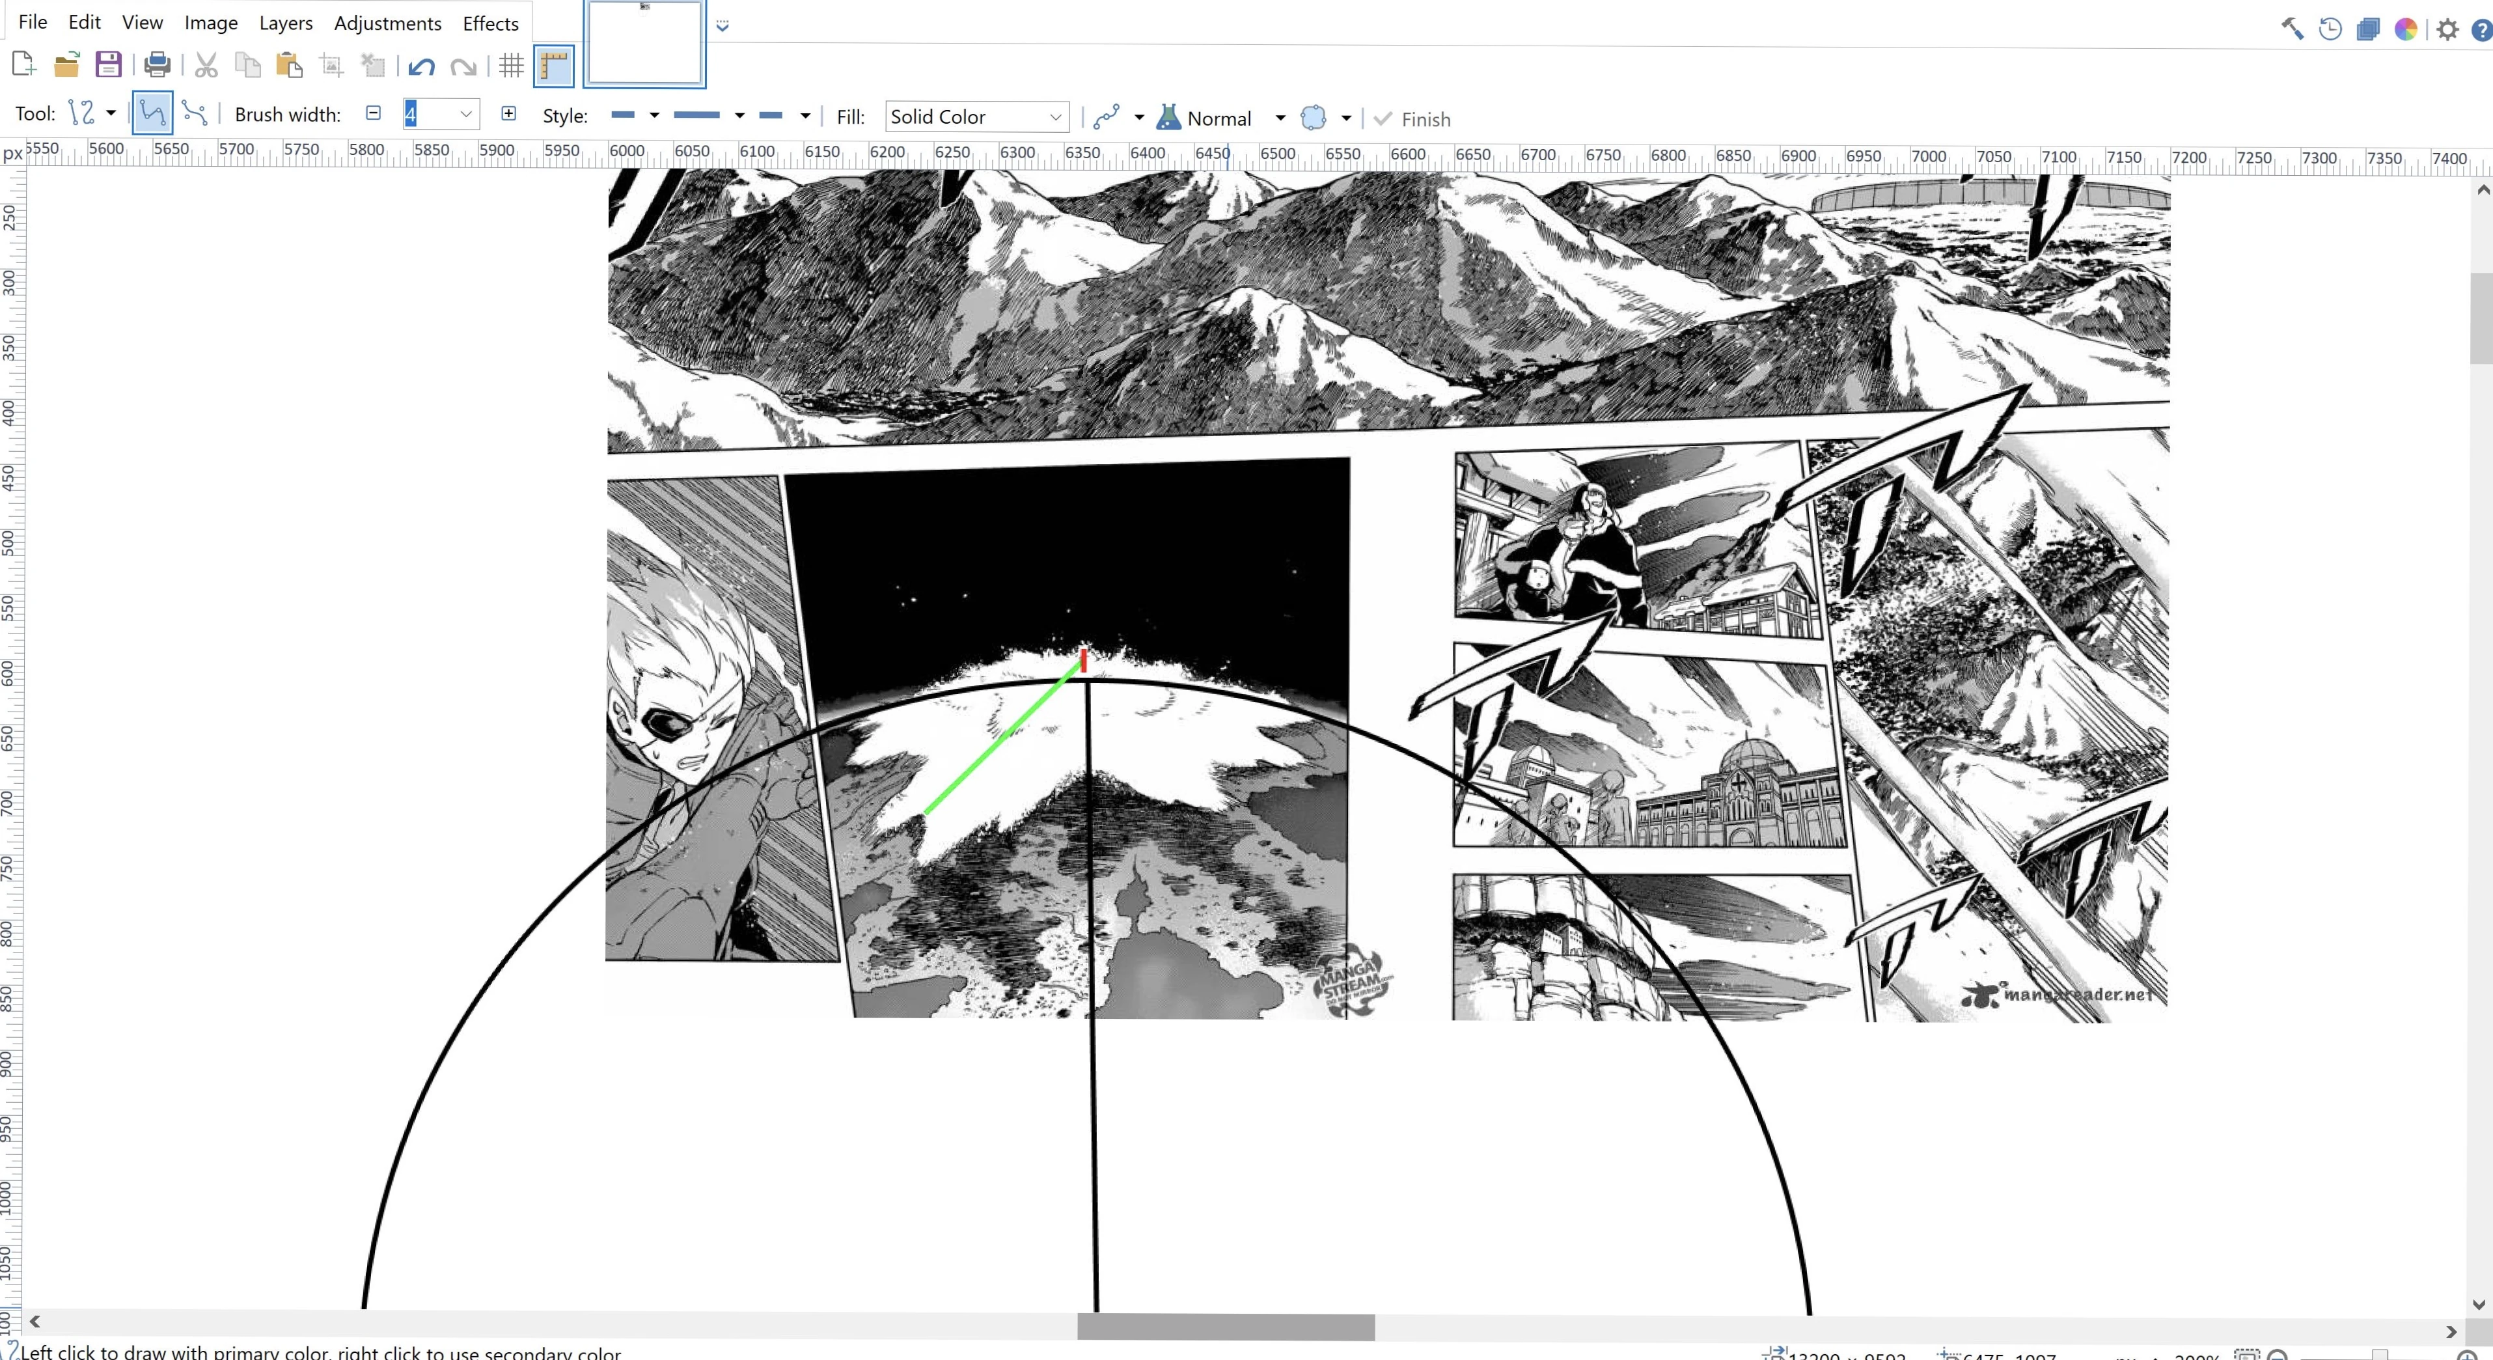Expand the Fill Solid Color dropdown
Viewport: 2493px width, 1360px height.
(x=1055, y=117)
